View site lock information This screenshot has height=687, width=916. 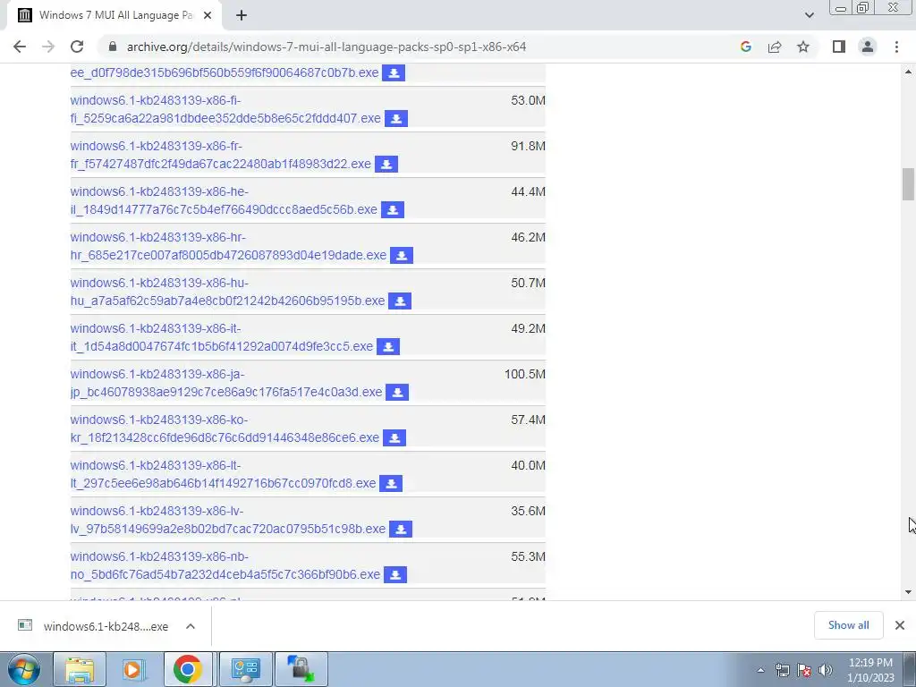tap(113, 47)
